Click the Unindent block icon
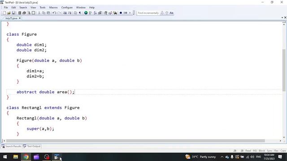Viewport: 287px width, 161px height. (x=65, y=13)
